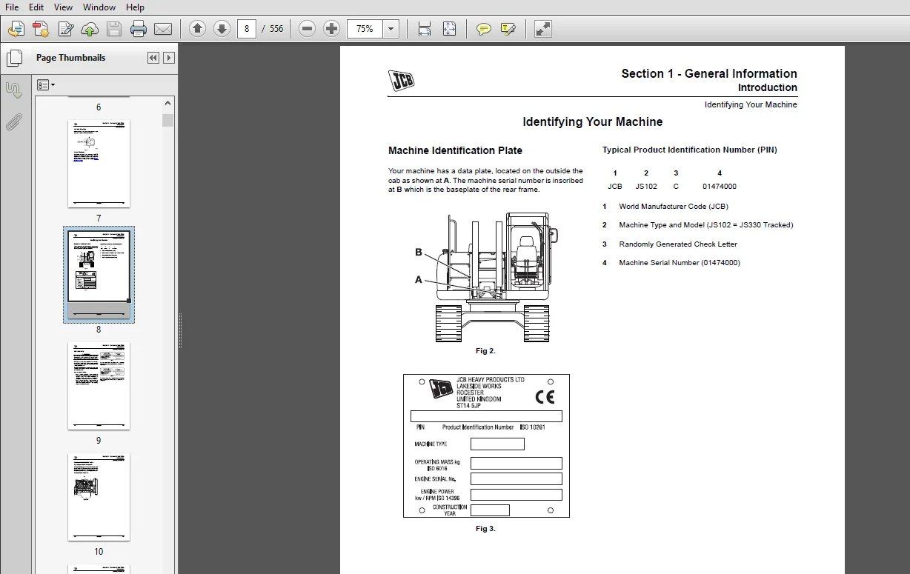The width and height of the screenshot is (910, 574).
Task: Click thumbnail scrollbar up arrow
Action: pyautogui.click(x=168, y=104)
